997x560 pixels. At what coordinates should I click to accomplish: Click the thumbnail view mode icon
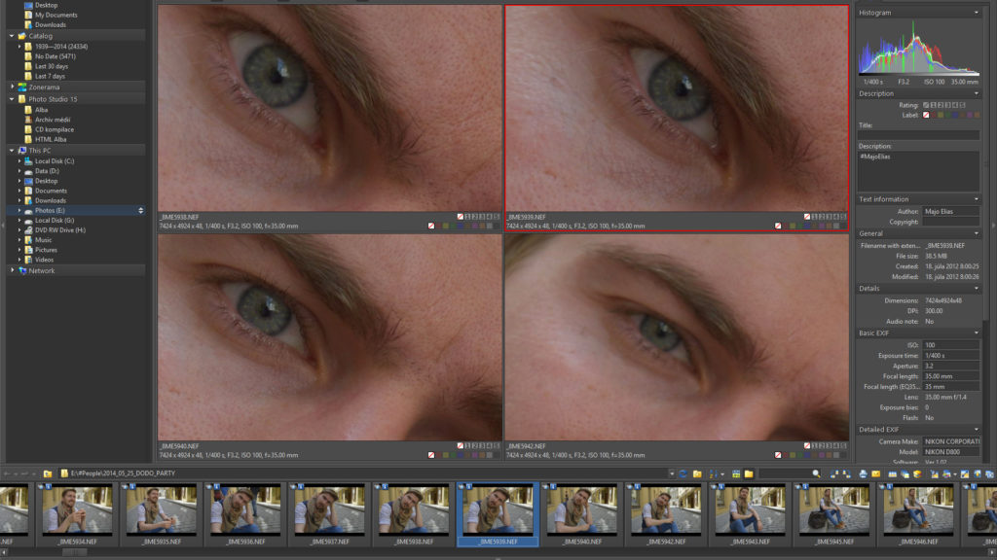[736, 473]
